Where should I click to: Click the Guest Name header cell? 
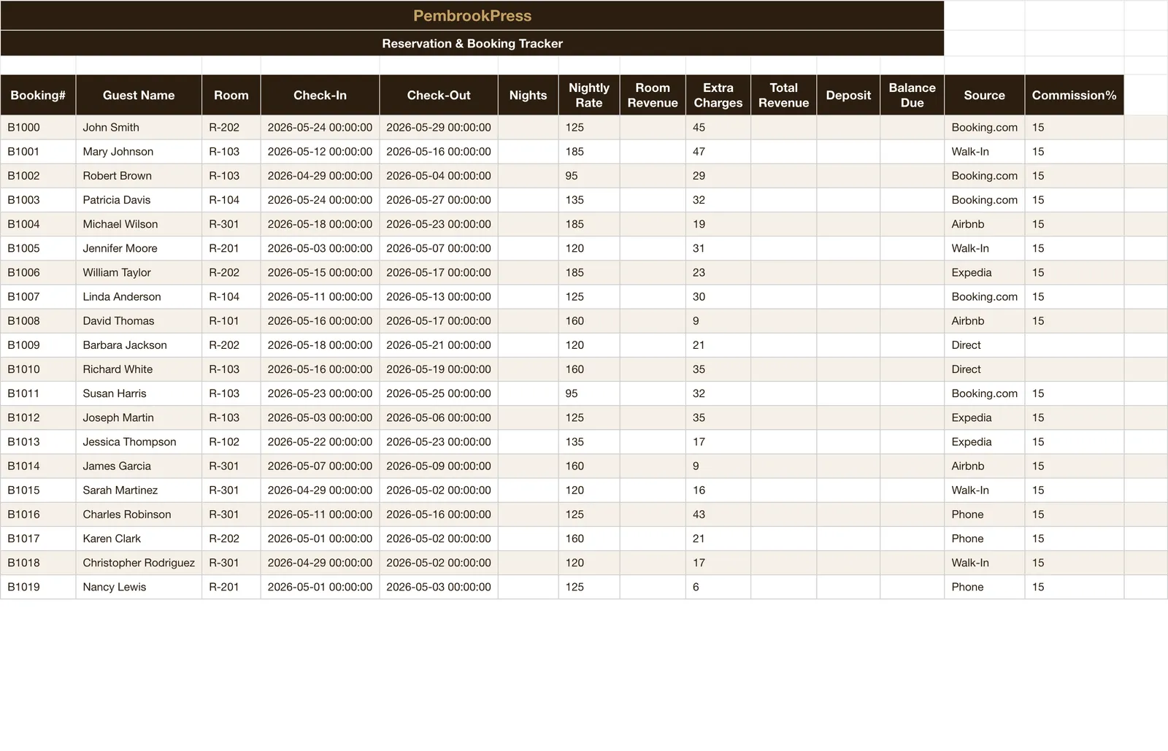click(x=139, y=95)
